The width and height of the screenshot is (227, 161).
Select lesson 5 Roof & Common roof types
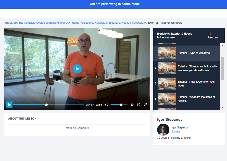point(187,84)
